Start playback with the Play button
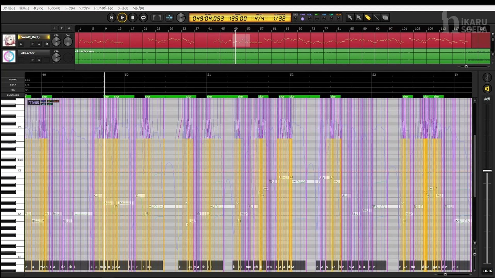Image resolution: width=495 pixels, height=278 pixels. pyautogui.click(x=122, y=17)
